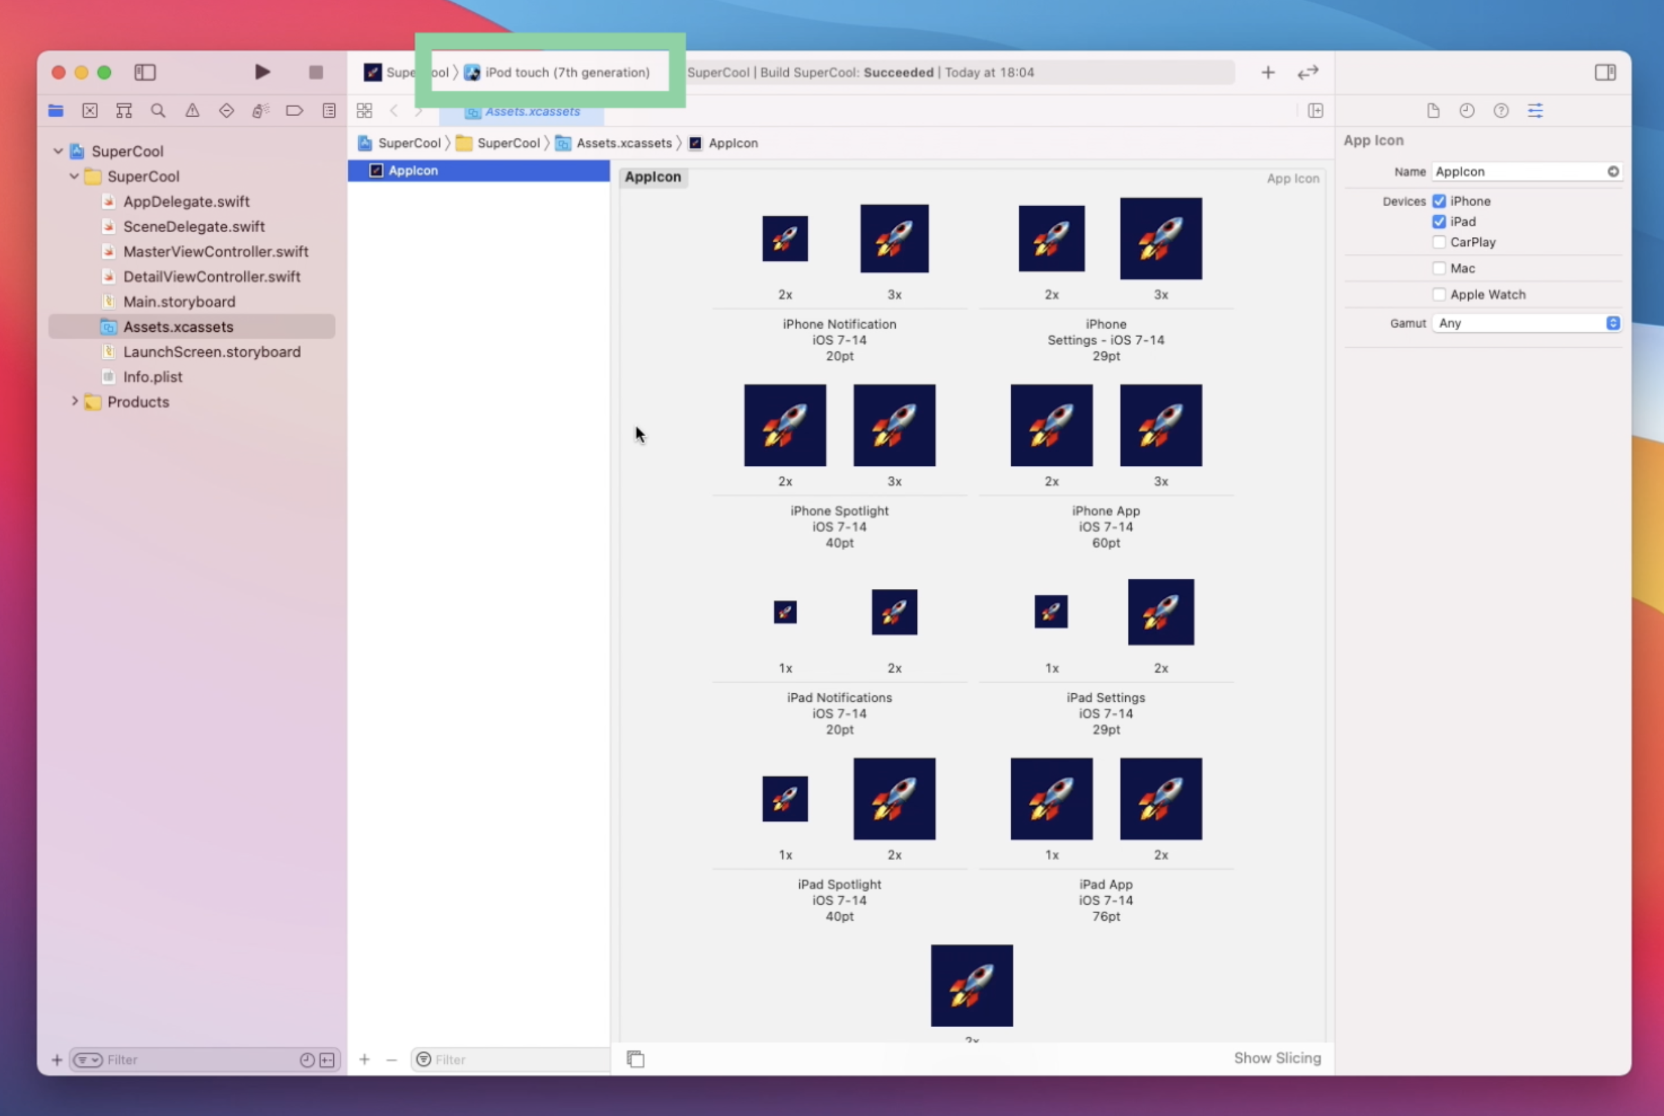The width and height of the screenshot is (1664, 1116).
Task: Open the Find navigator magnifier icon
Action: pos(158,110)
